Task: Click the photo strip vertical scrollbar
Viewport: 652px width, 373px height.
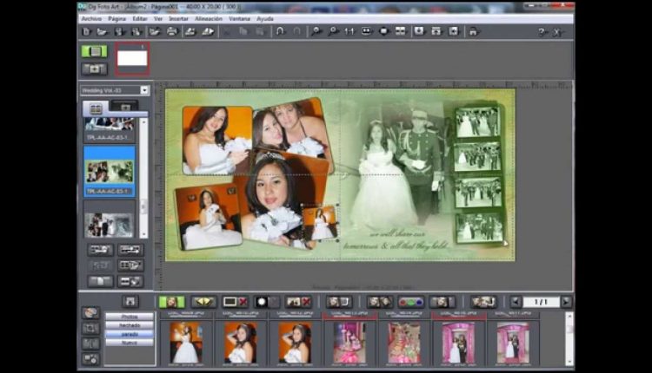Action: (x=569, y=339)
